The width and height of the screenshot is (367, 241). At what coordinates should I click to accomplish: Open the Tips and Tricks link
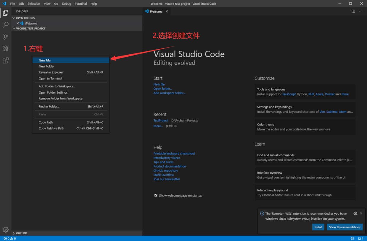coord(163,162)
